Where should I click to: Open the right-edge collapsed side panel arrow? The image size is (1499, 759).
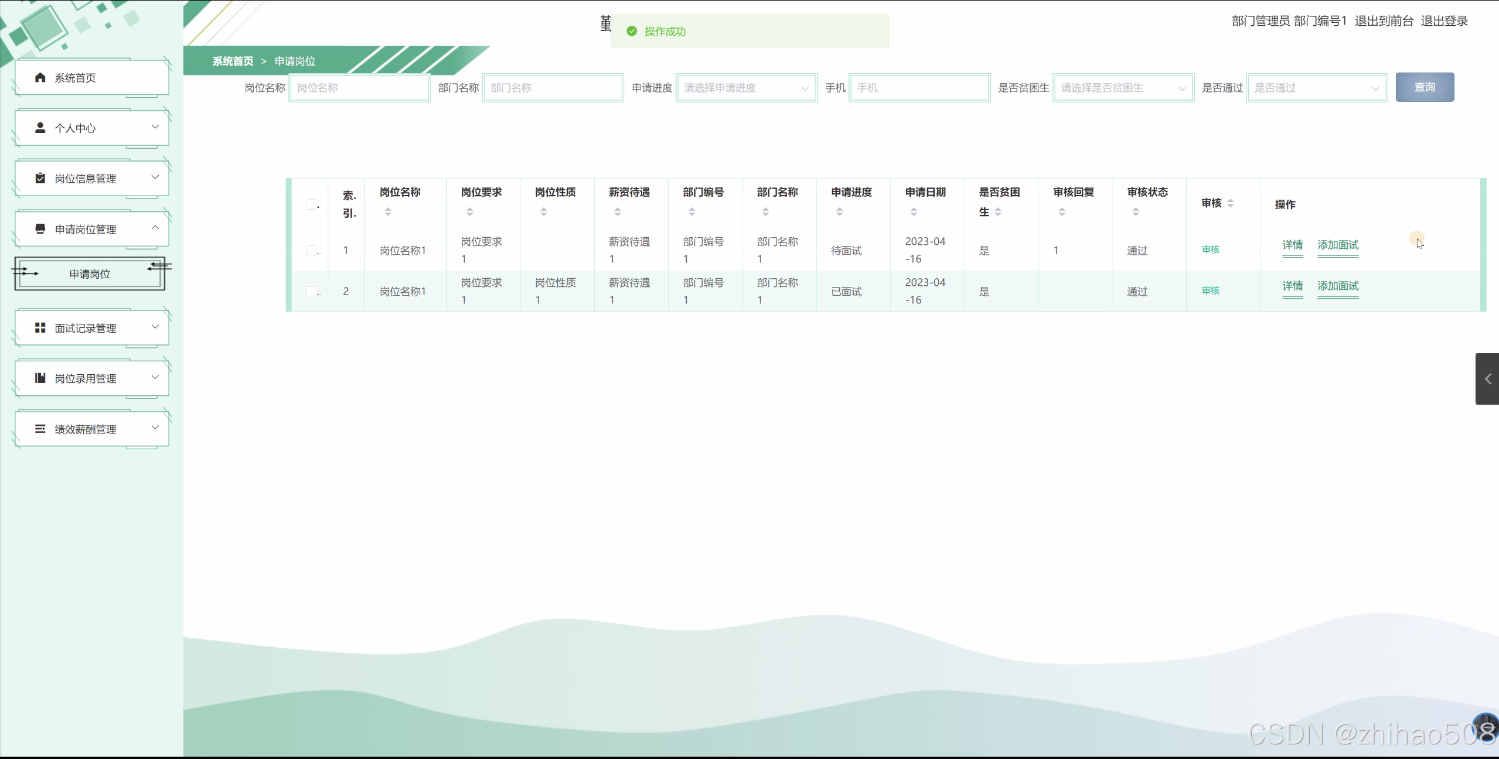[x=1487, y=379]
